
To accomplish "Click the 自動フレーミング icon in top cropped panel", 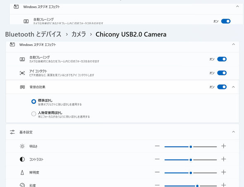I will (x=26, y=22).
